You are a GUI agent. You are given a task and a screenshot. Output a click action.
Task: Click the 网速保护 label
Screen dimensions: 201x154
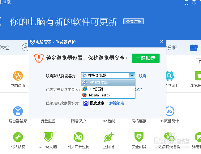tap(79, 121)
